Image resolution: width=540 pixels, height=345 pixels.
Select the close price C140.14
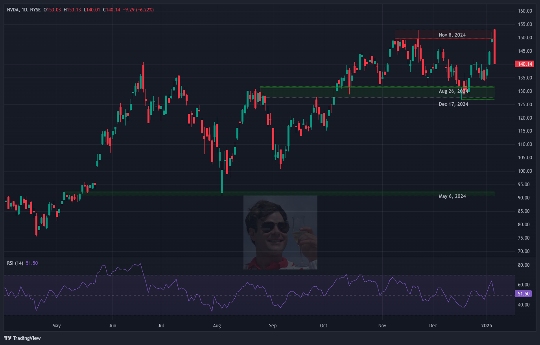tap(111, 10)
